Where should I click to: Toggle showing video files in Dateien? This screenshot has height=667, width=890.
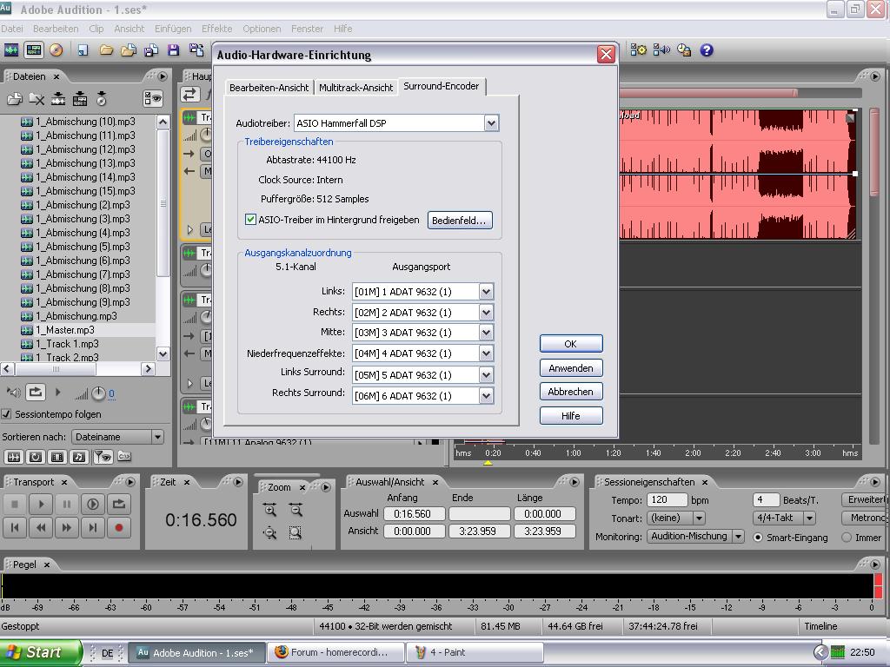[57, 457]
